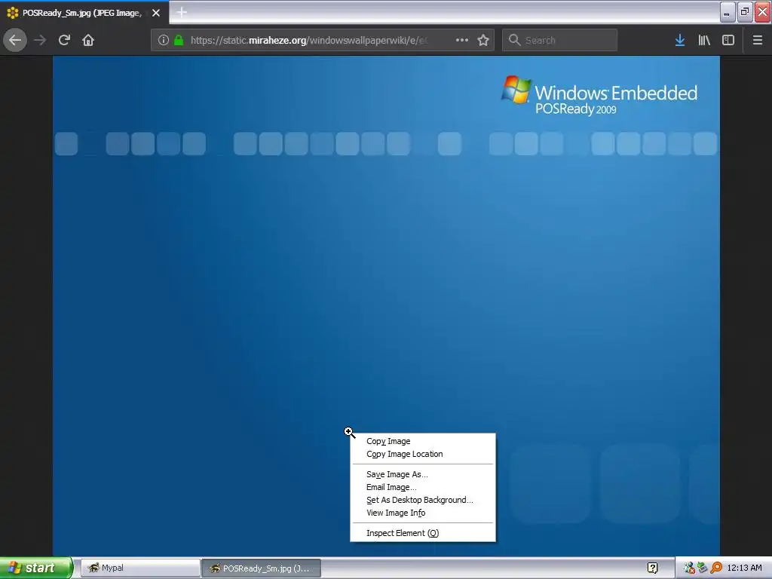Image resolution: width=772 pixels, height=579 pixels.
Task: Select the POSReady_Sm.jpg browser tab
Action: (84, 13)
